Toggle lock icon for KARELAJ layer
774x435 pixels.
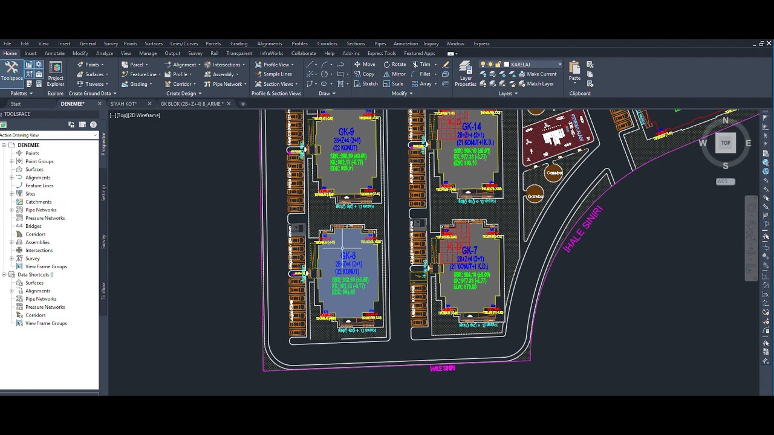click(498, 65)
